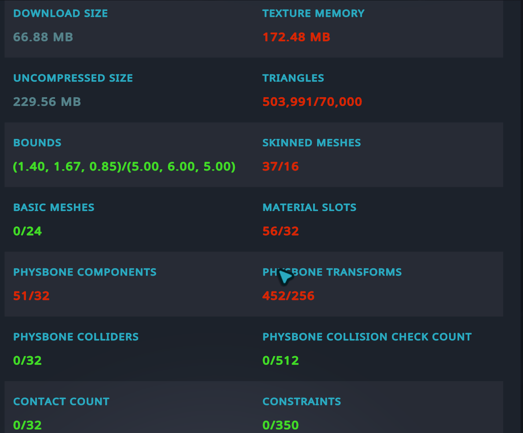Click the MATERIAL SLOTS label
The width and height of the screenshot is (523, 433).
tap(310, 207)
